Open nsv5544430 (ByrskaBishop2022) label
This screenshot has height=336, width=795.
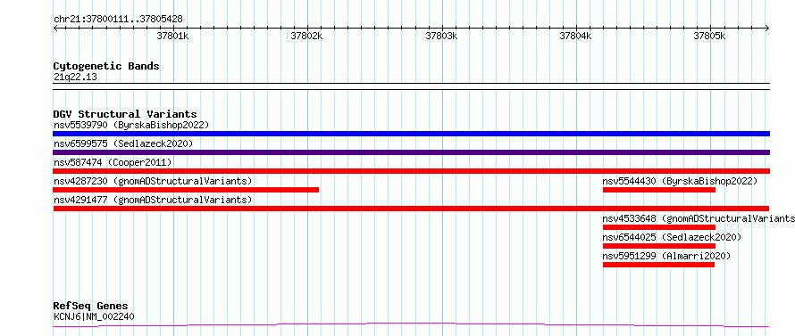click(x=680, y=181)
